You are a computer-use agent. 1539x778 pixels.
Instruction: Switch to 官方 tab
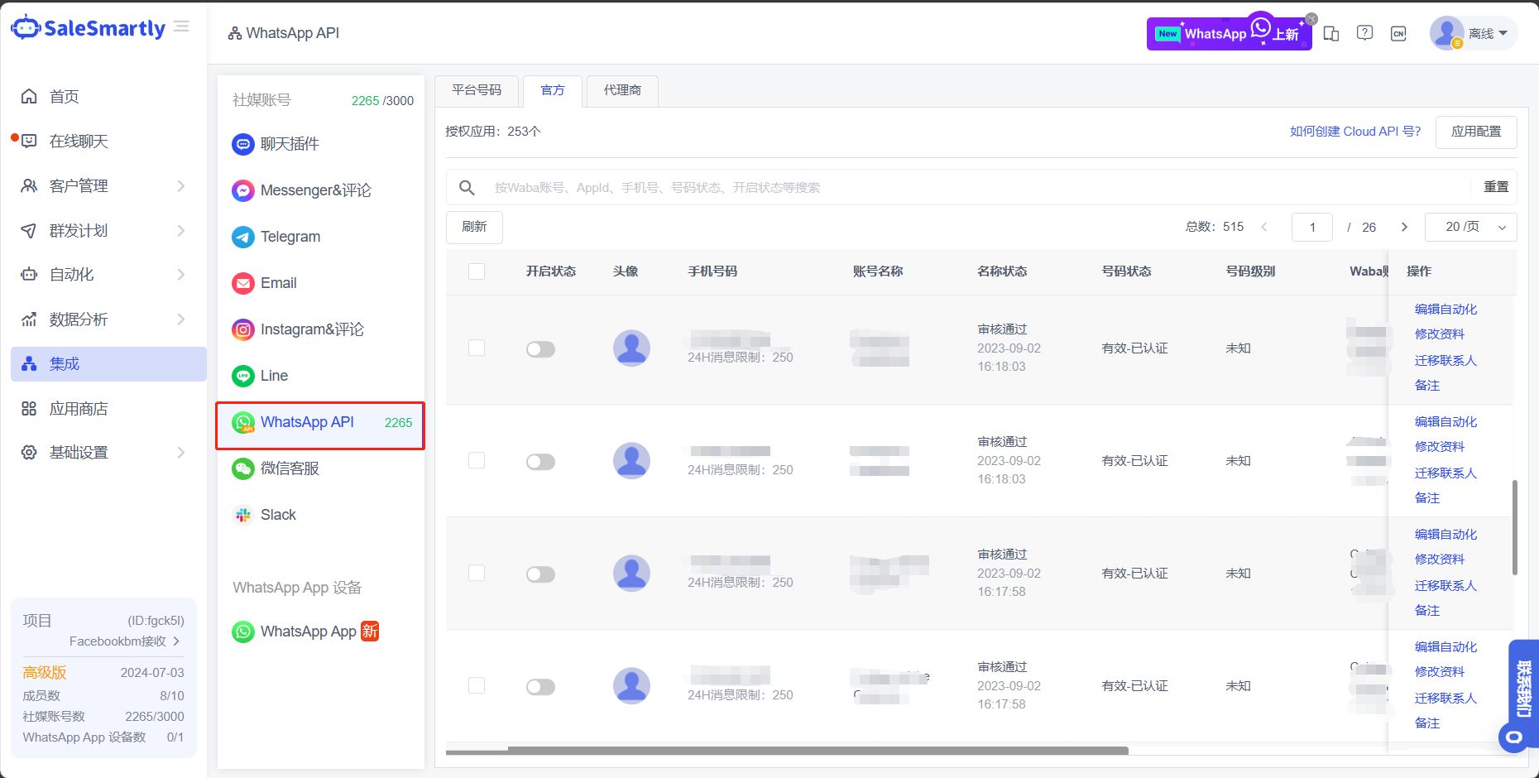point(553,90)
